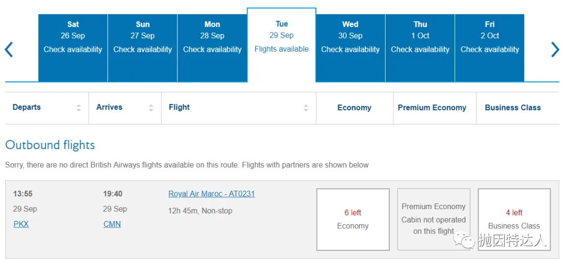Select the Sun 27 Sep tab
565x265 pixels.
pos(143,48)
